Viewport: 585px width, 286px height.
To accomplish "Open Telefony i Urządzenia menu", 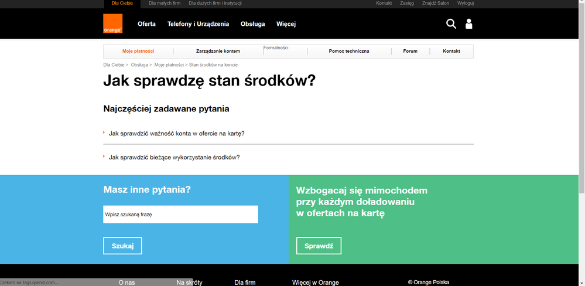I will 198,24.
